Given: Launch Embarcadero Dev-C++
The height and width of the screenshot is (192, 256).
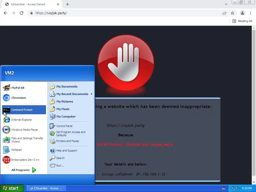Looking at the screenshot, I should pyautogui.click(x=24, y=160).
